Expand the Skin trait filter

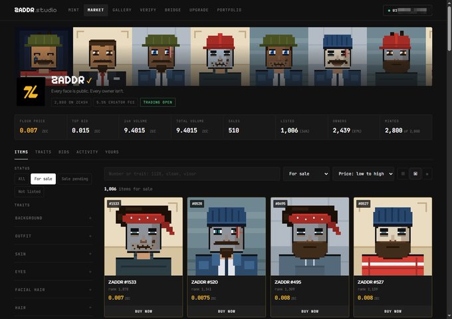[53, 254]
